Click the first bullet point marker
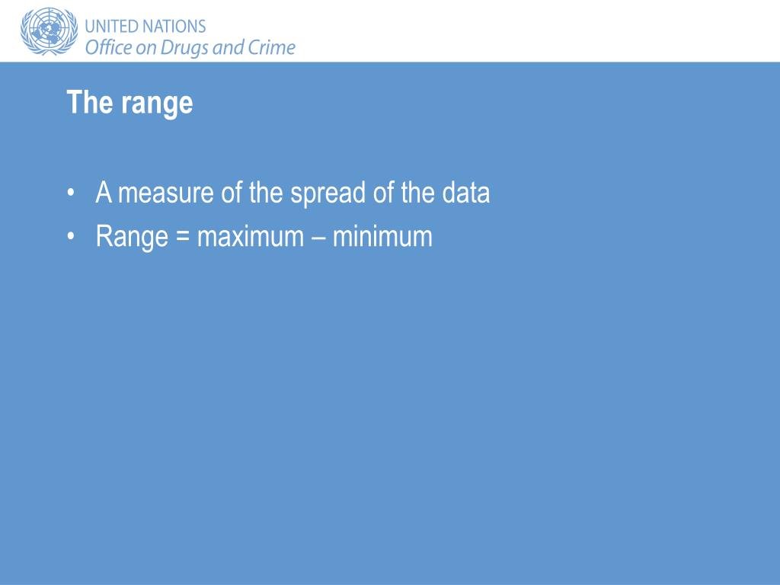Screen dimensions: 780x585 coord(71,192)
